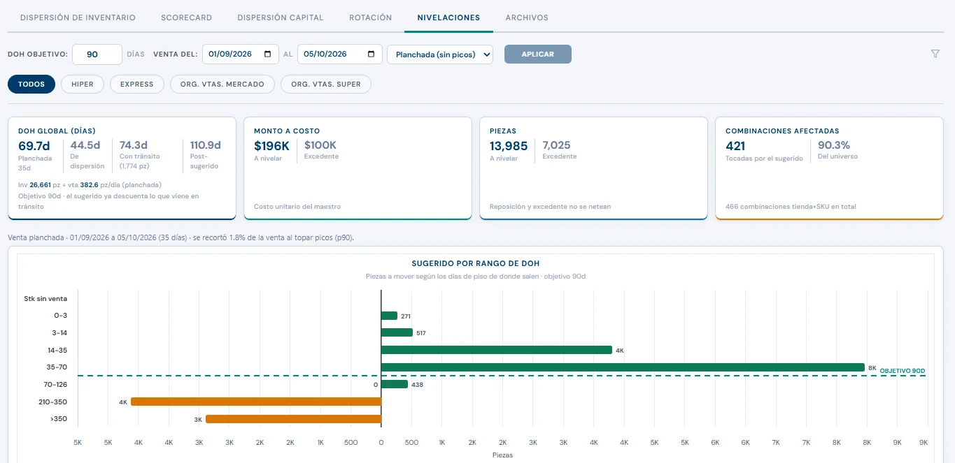Switch to the Rotación tab
Screen dimensions: 955x463
click(x=370, y=17)
